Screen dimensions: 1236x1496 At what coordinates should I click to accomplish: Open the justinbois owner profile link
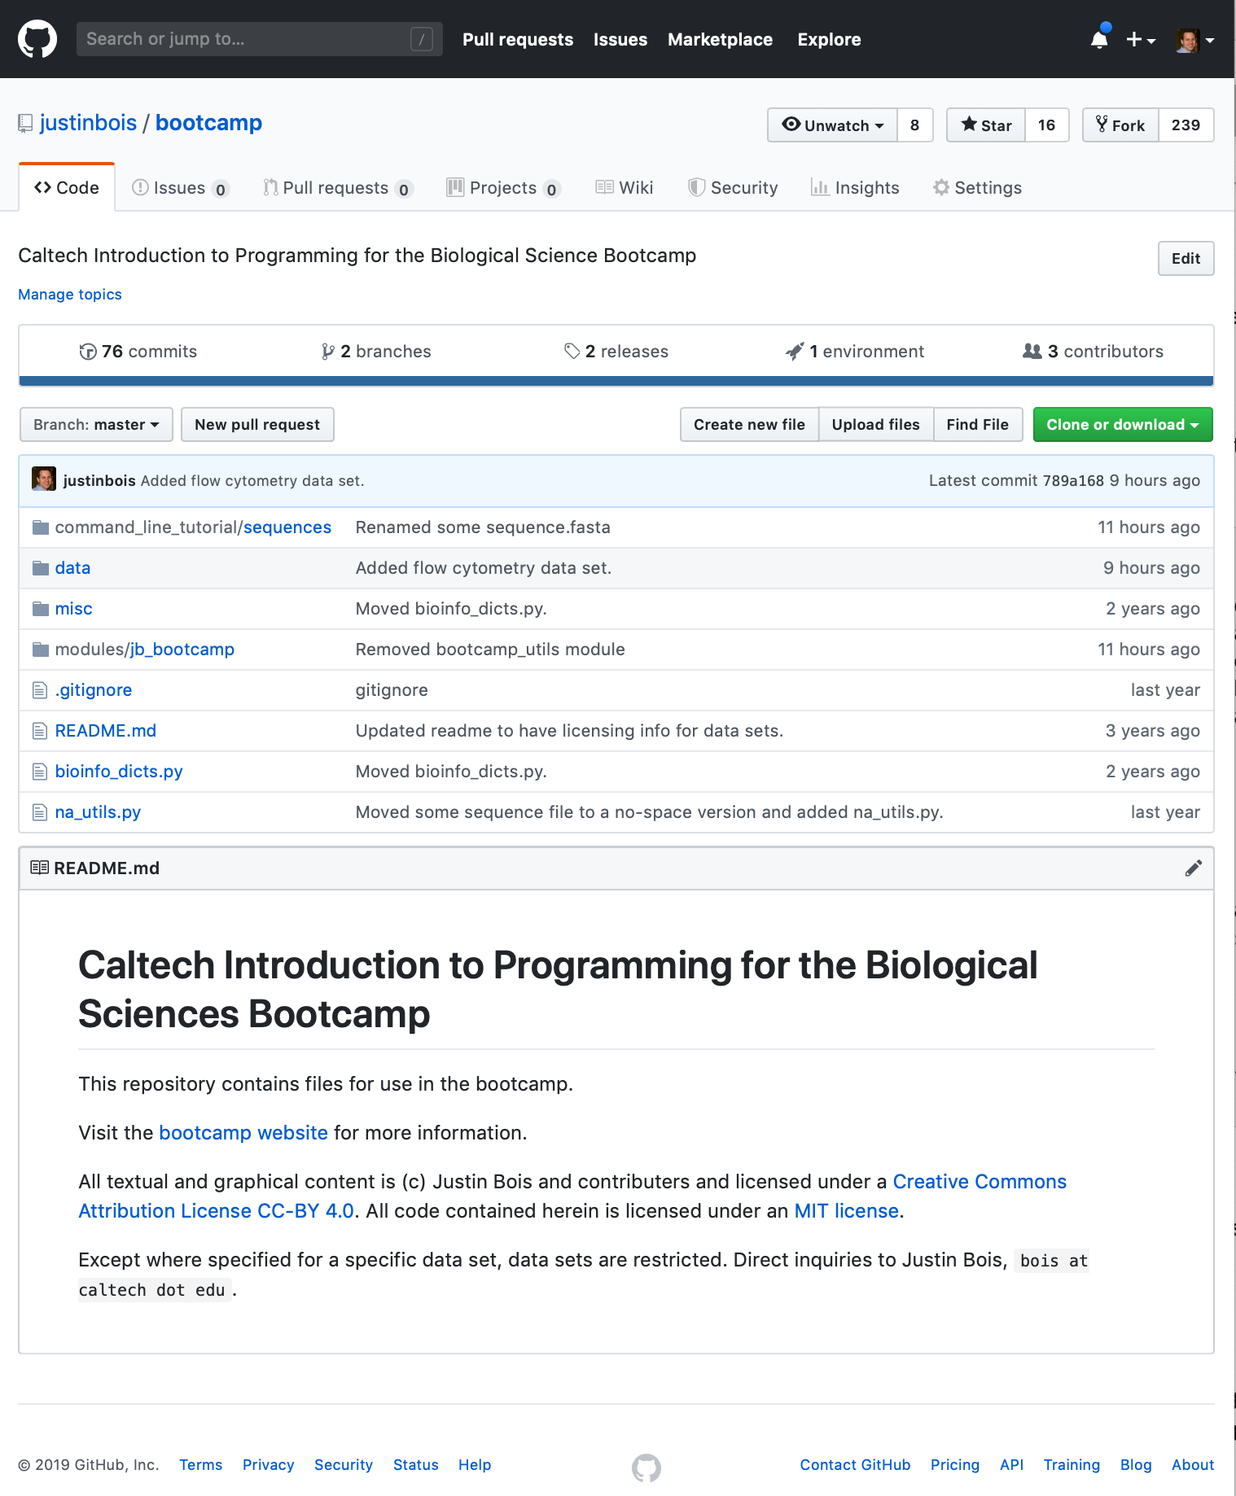[x=88, y=123]
